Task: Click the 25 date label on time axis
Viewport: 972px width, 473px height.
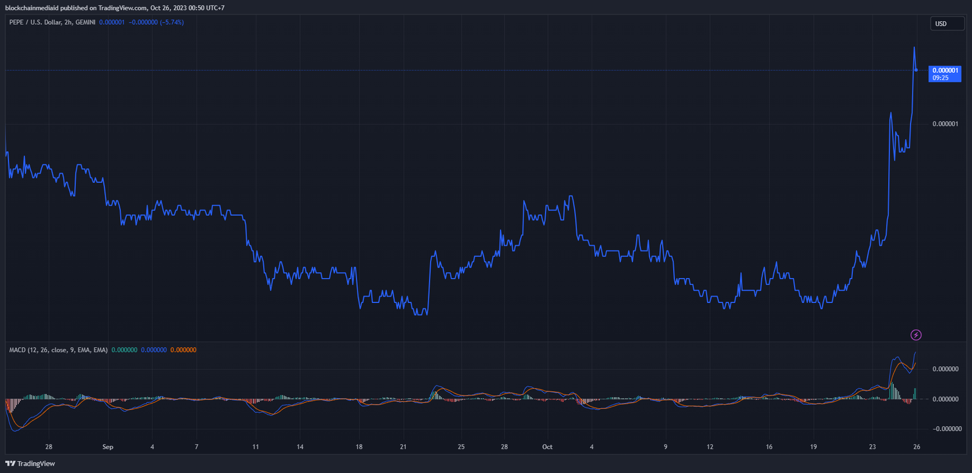Action: (x=461, y=447)
